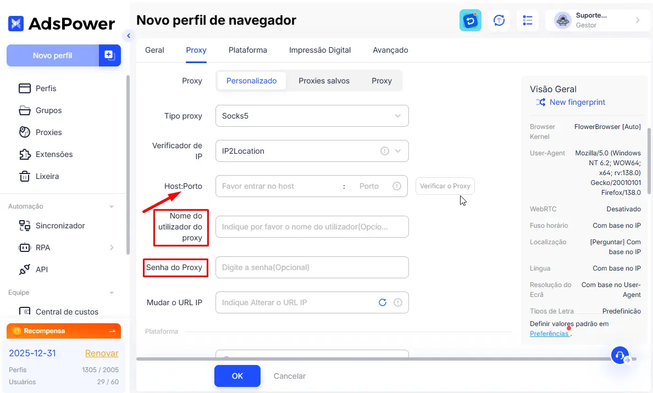Open the task list icon in header
This screenshot has height=393, width=653.
click(x=528, y=20)
